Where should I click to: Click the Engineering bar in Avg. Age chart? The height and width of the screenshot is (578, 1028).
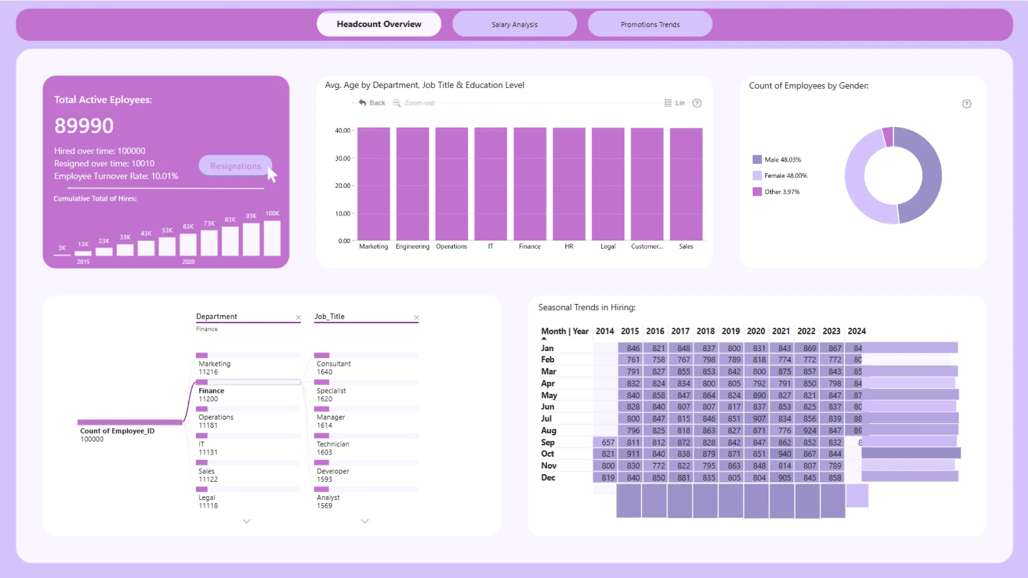(x=412, y=184)
